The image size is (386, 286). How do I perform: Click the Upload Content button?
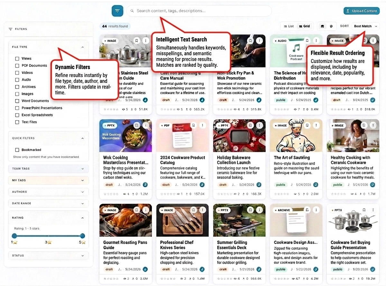pos(362,11)
